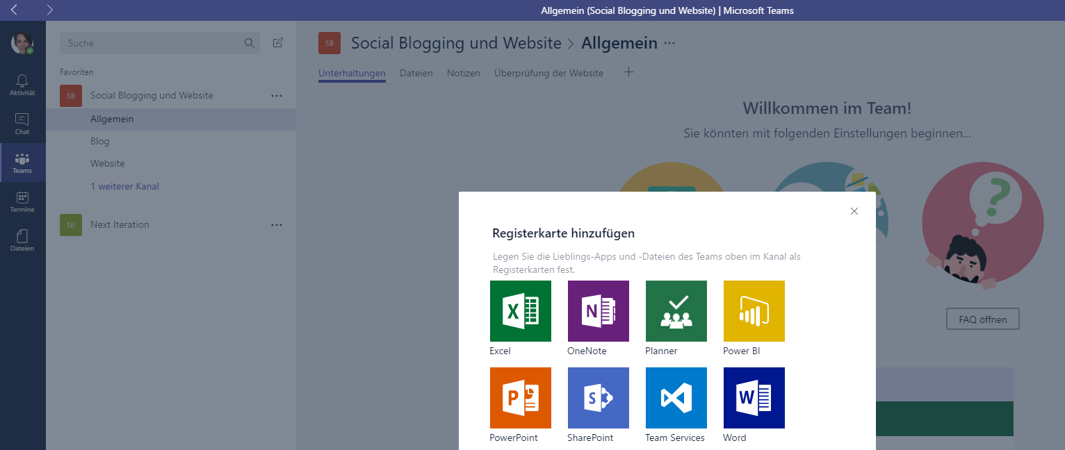The image size is (1065, 450).
Task: Add the OneNote tab app
Action: [599, 311]
